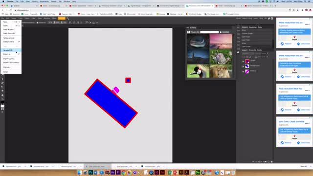The width and height of the screenshot is (313, 176).
Task: Select the Pen tool in the toolbar
Action: tap(2, 83)
